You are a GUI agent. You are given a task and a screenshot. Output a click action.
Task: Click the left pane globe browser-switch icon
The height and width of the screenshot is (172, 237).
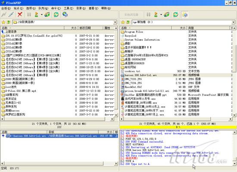(65, 15)
